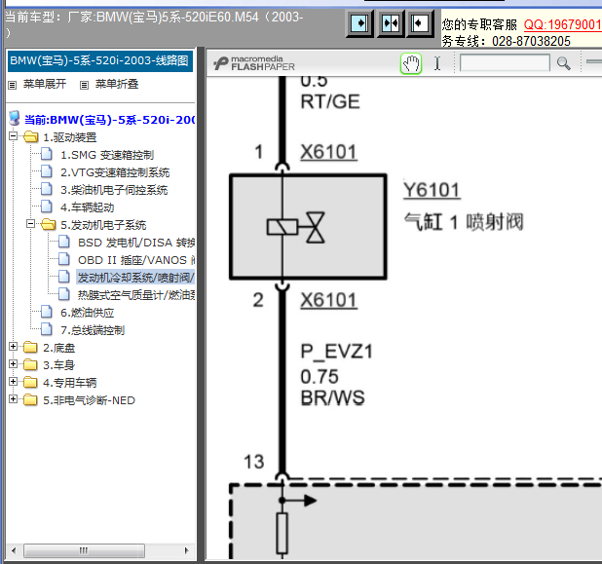Click the 当前:BMW(宝马)-5系-520i root node
Screen dimensions: 602x564
(x=109, y=120)
